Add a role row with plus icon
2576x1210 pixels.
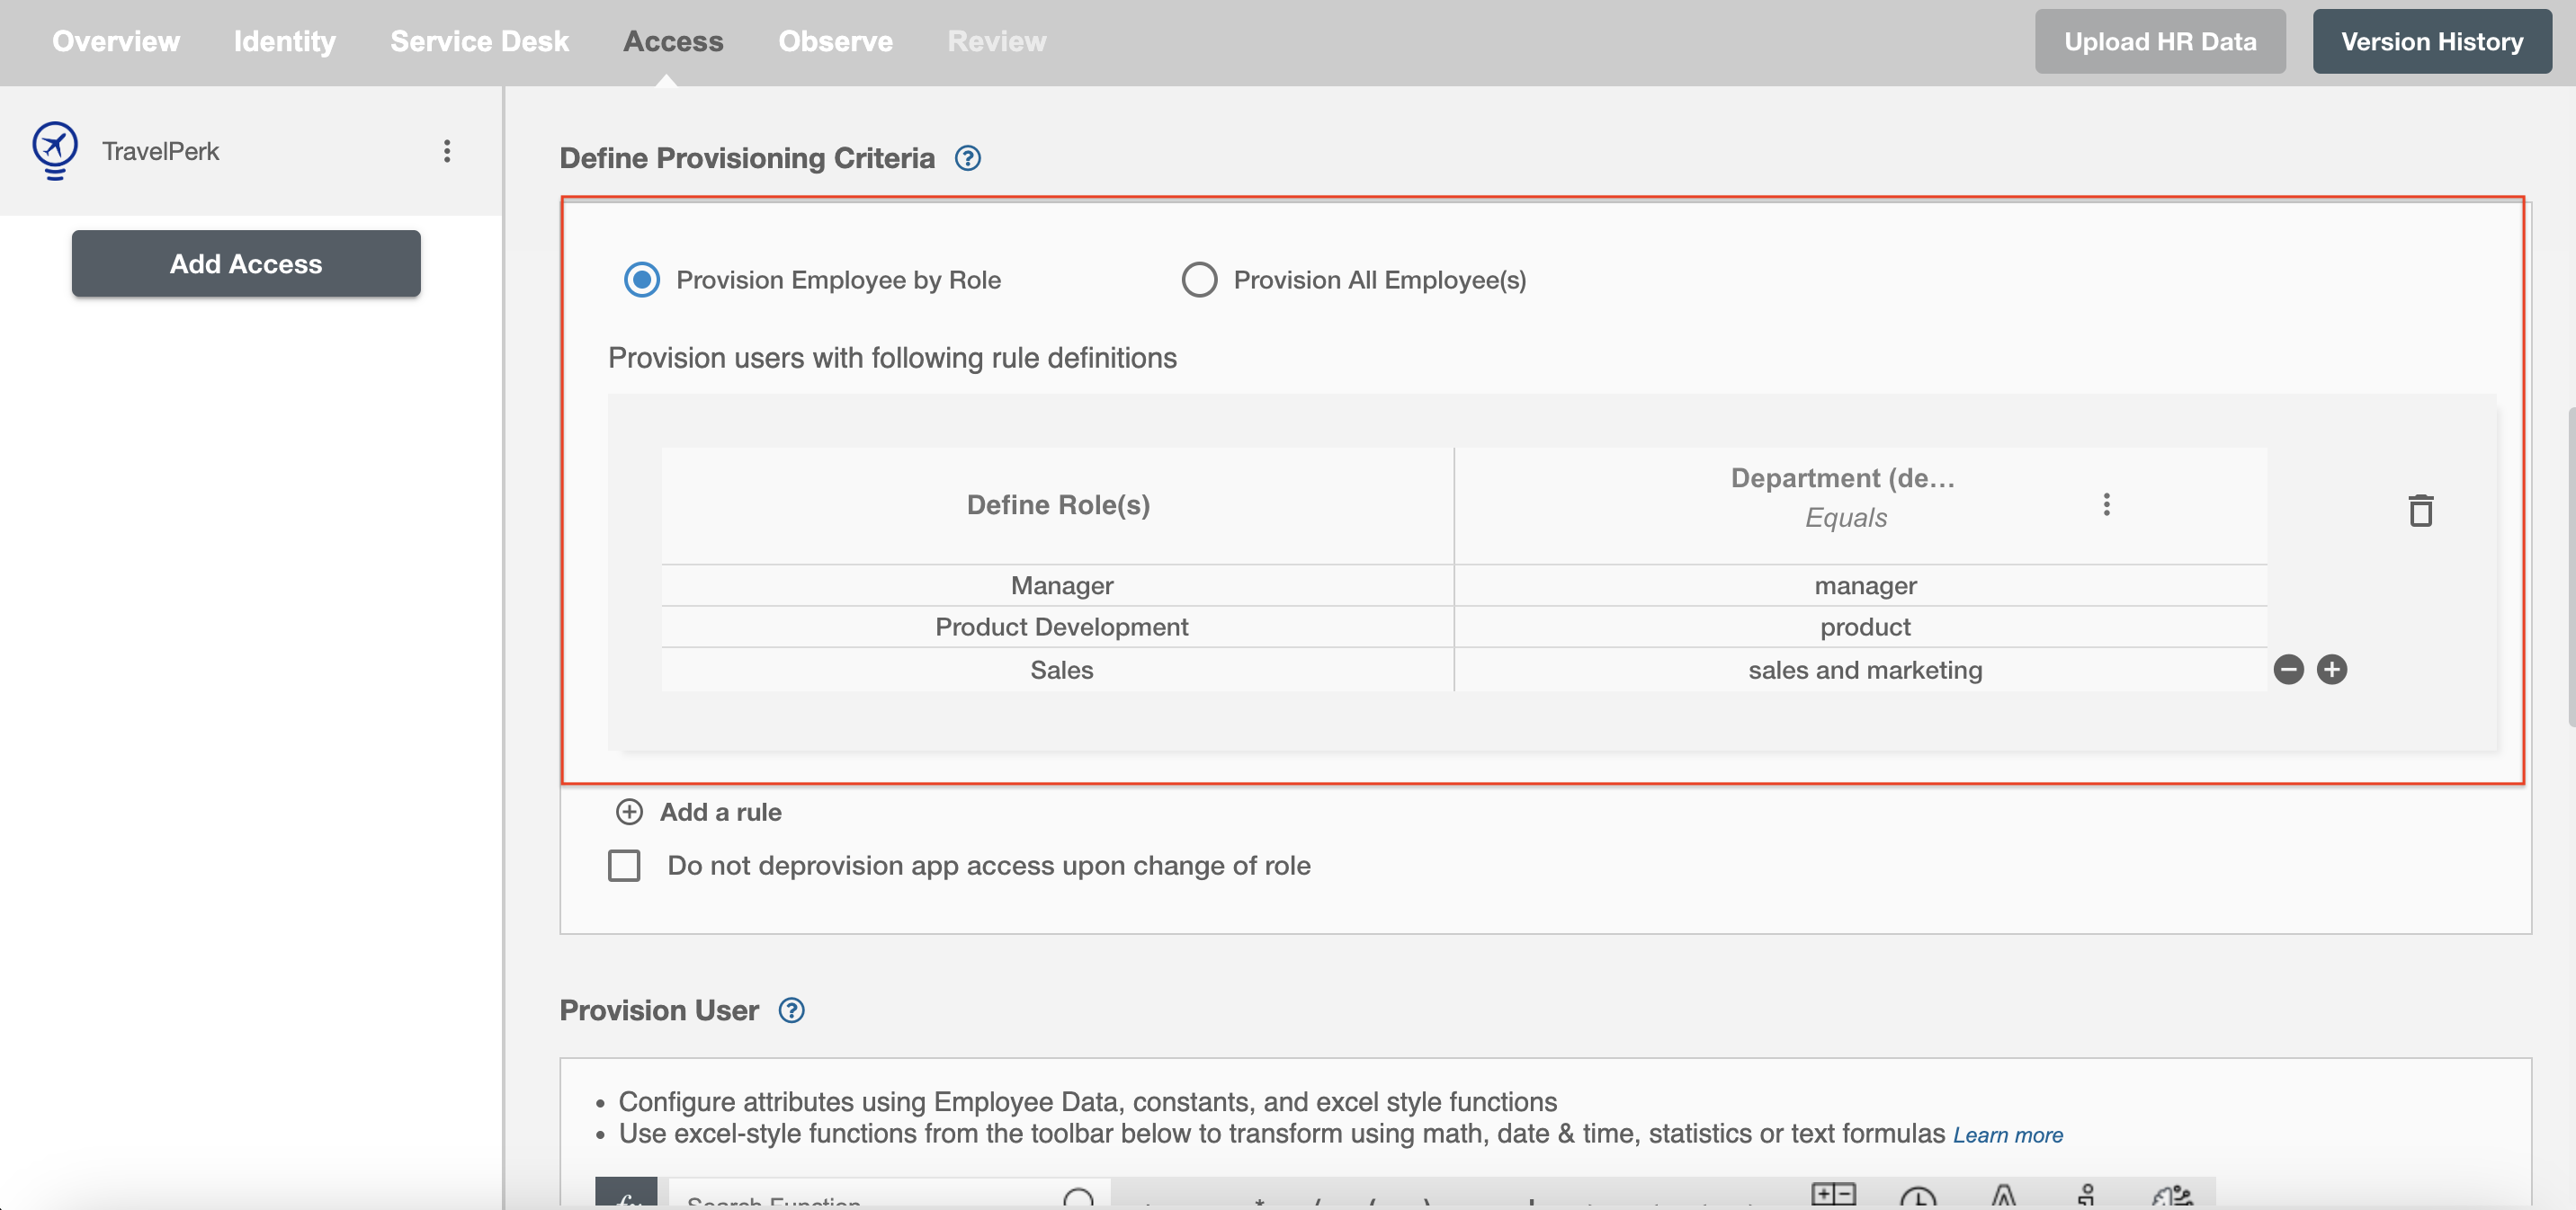click(2332, 670)
